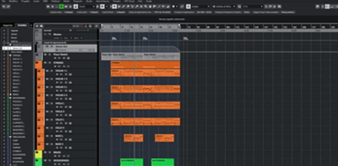Collapse the PERCUSSIONS folder in Visibility list

pyautogui.click(x=10, y=137)
